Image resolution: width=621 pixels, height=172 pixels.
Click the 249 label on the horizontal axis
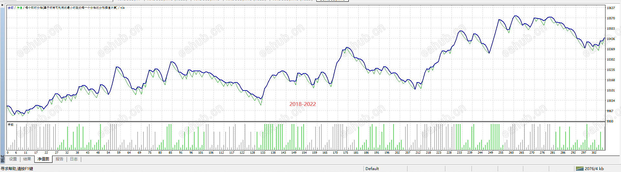point(490,153)
